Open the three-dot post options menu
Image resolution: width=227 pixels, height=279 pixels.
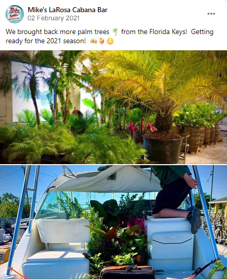point(211,14)
